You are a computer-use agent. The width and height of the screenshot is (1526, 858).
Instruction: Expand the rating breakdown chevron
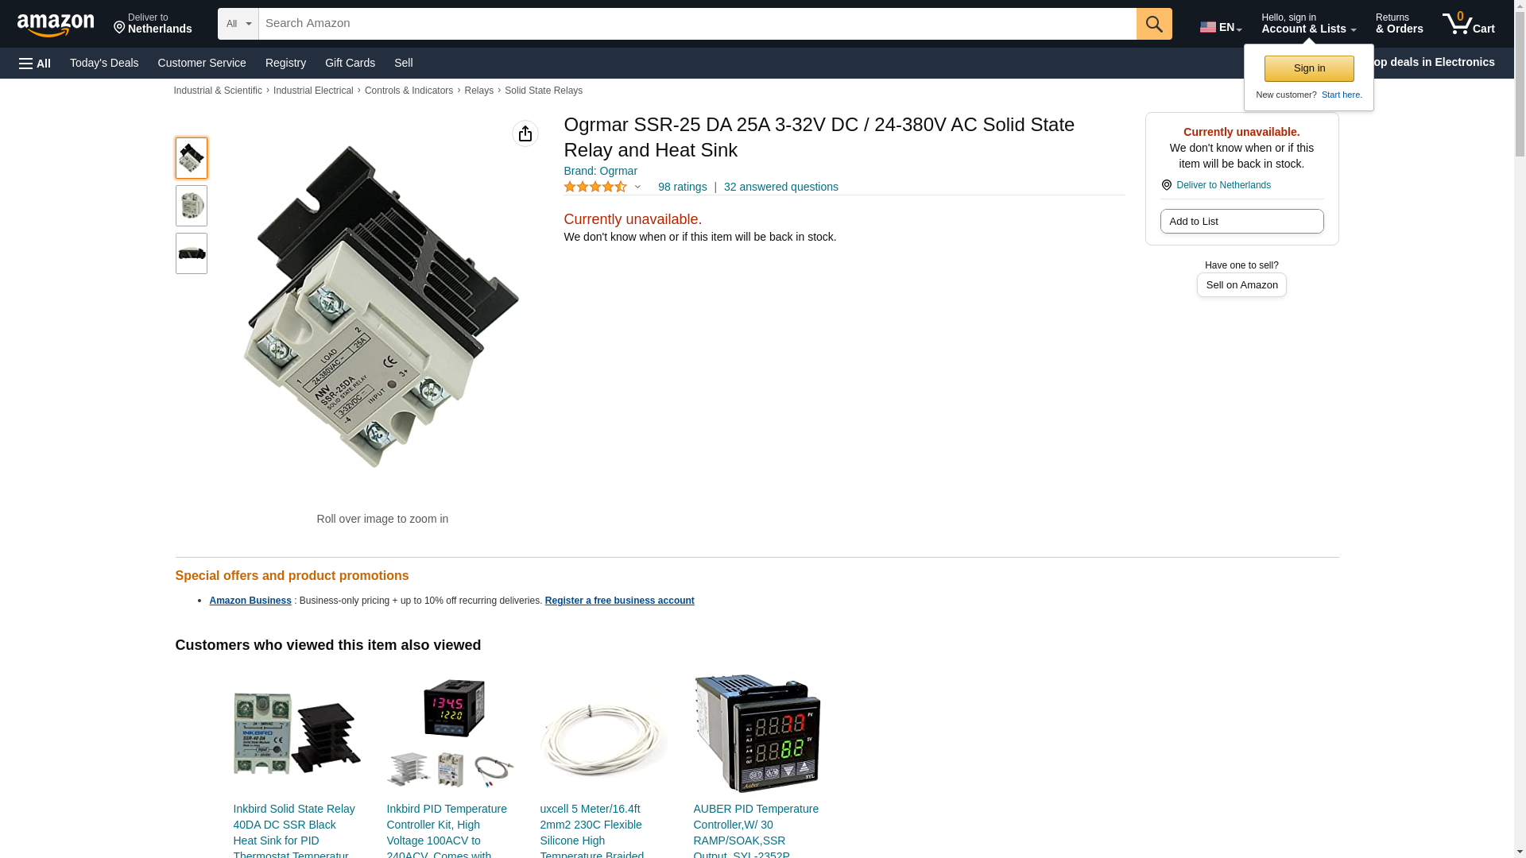(637, 187)
